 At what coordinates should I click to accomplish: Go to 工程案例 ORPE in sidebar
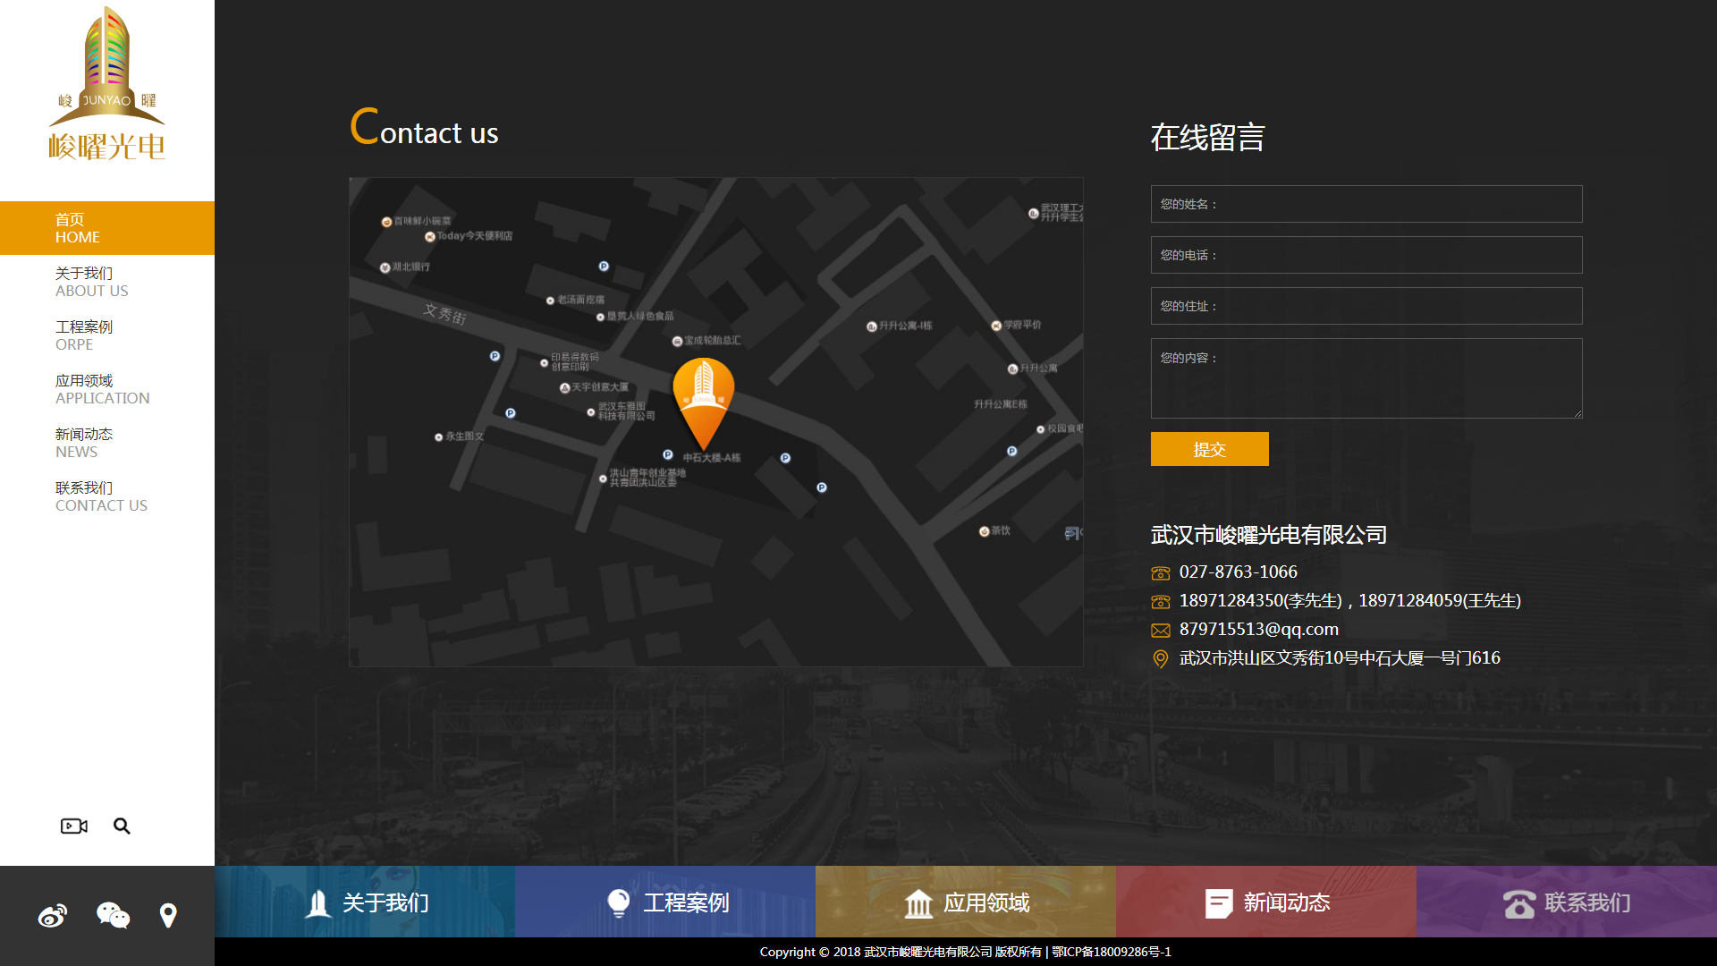[84, 335]
